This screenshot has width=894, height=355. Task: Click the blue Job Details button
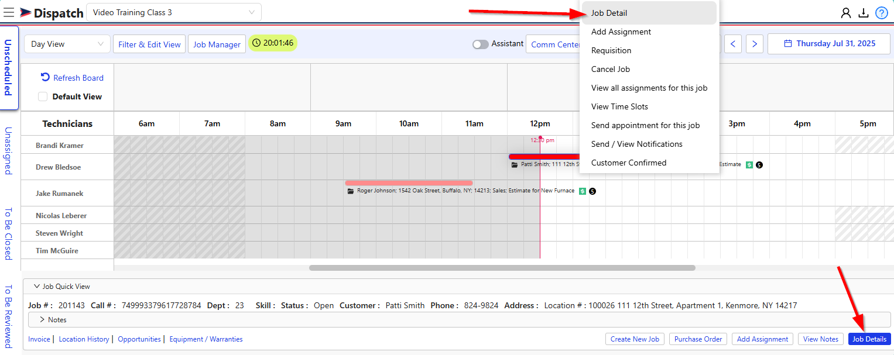click(x=869, y=339)
